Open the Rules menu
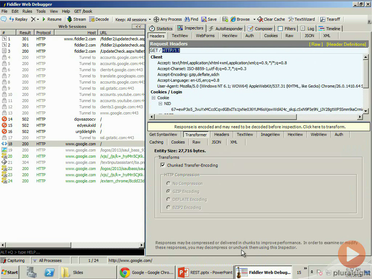This screenshot has width=372, height=279. tap(27, 11)
